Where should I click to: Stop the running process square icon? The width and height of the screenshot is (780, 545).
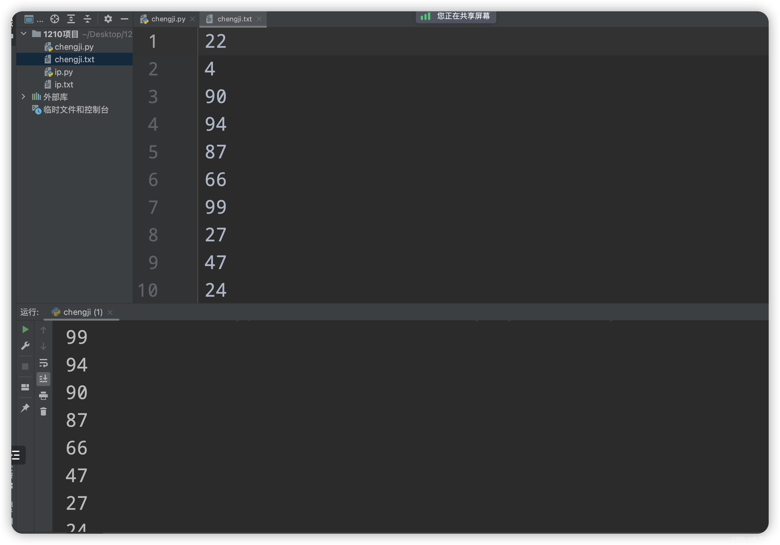[x=25, y=366]
